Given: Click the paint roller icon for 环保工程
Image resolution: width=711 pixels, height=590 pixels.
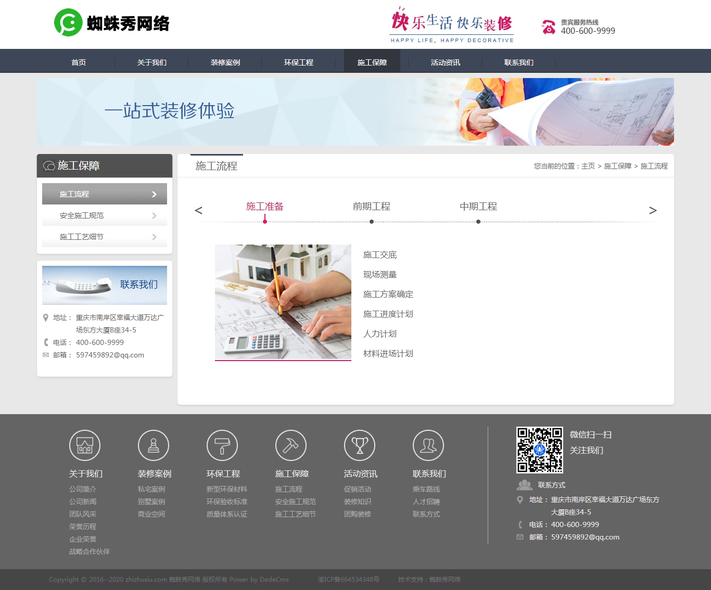Looking at the screenshot, I should click(222, 446).
